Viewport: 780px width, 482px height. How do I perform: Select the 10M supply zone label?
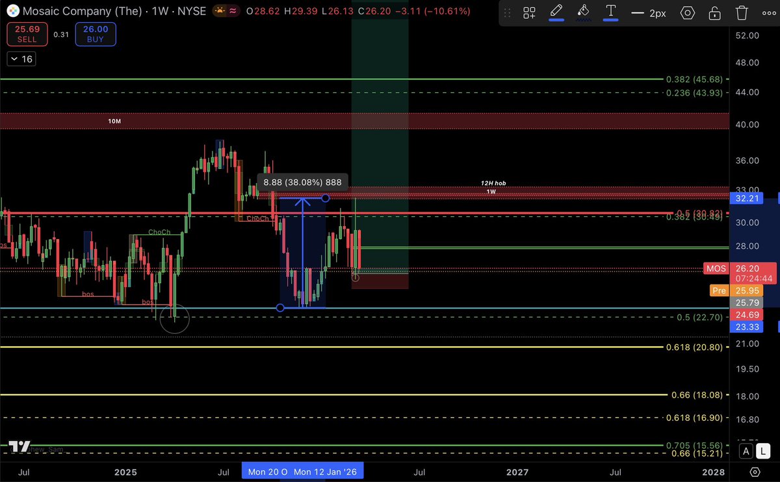click(x=114, y=121)
